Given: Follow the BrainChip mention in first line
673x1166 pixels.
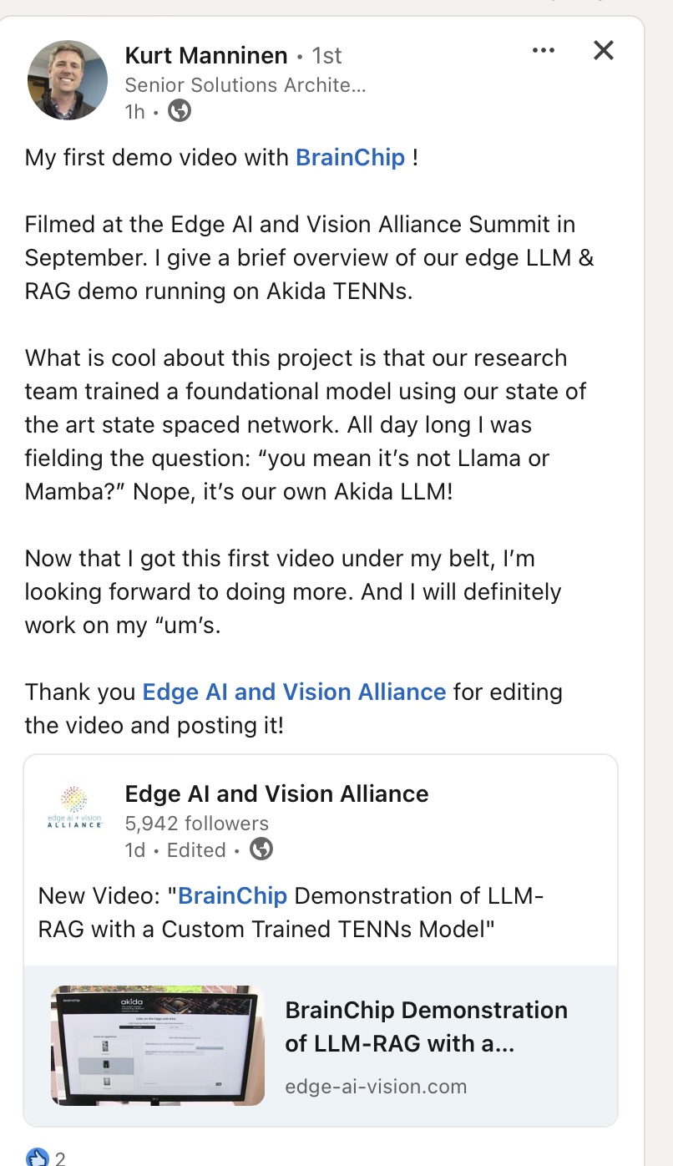Looking at the screenshot, I should click(350, 157).
